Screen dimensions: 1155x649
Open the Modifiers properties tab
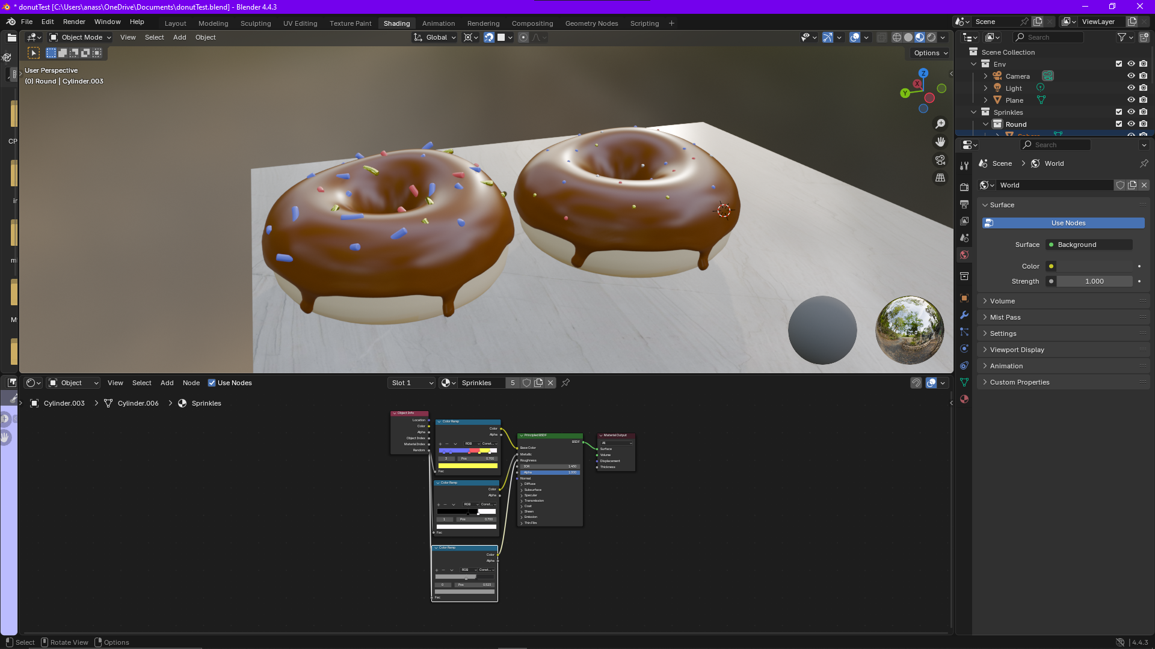(x=964, y=315)
